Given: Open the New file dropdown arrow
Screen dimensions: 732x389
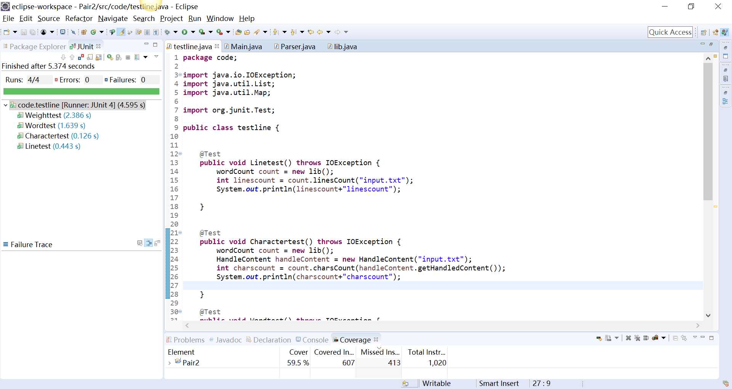Looking at the screenshot, I should (x=15, y=32).
